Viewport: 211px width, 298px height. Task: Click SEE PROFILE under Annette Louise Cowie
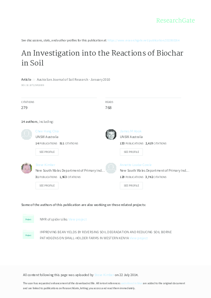pyautogui.click(x=131, y=185)
